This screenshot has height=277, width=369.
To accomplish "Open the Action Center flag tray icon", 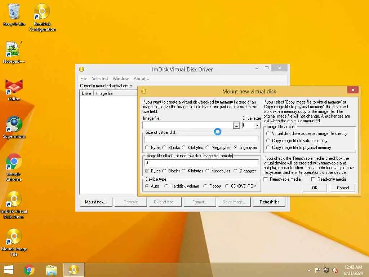I will click(x=317, y=270).
